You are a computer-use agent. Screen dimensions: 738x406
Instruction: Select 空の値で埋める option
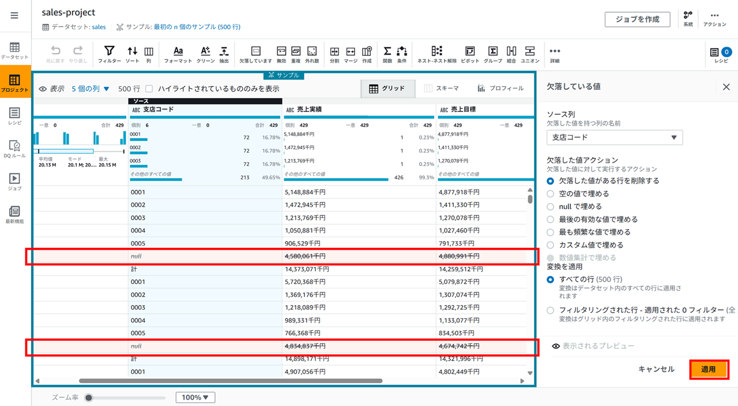[550, 194]
